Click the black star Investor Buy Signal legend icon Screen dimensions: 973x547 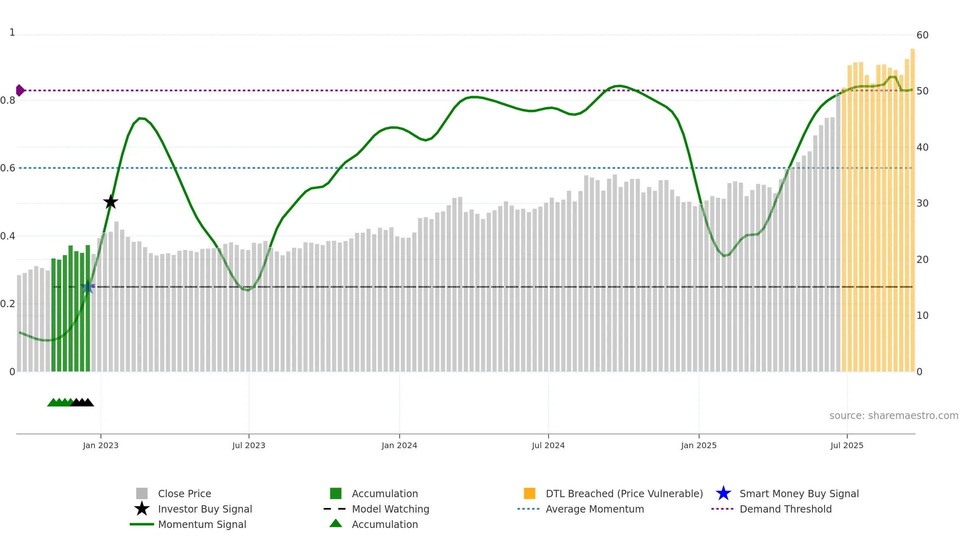[x=142, y=509]
